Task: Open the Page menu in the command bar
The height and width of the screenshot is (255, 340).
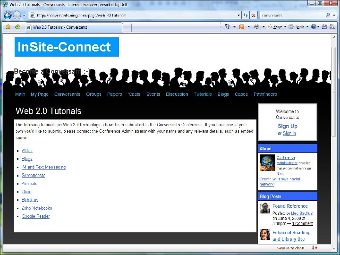Action: [x=276, y=27]
